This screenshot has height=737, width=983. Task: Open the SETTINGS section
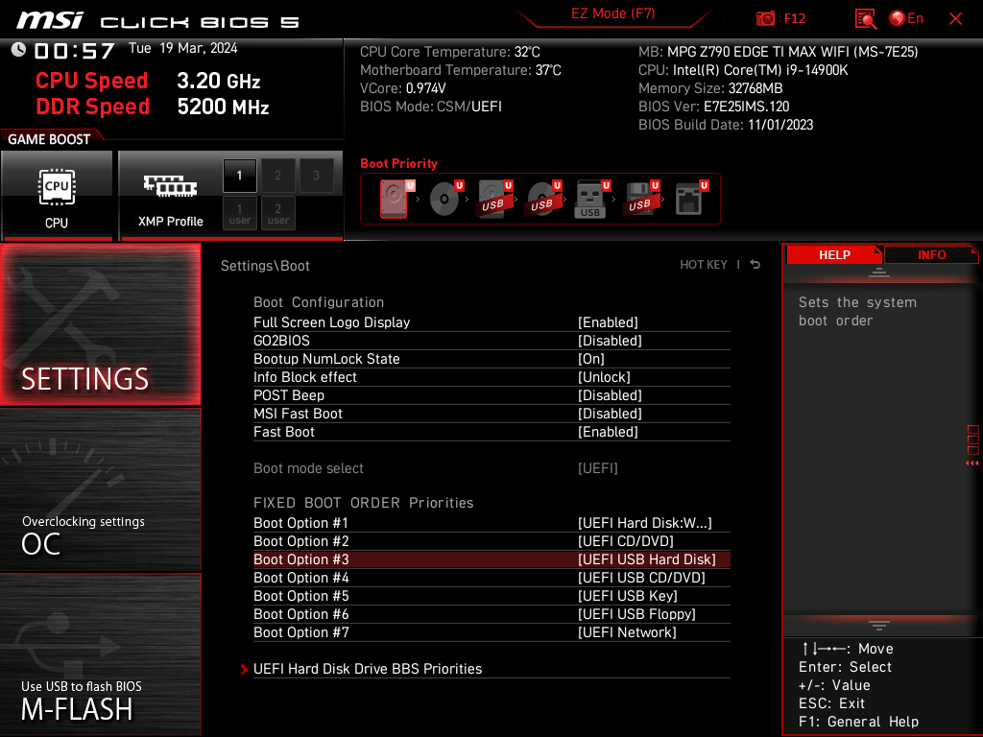[x=100, y=324]
